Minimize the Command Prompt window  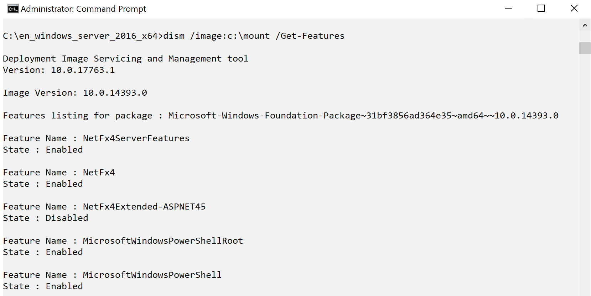(x=508, y=9)
